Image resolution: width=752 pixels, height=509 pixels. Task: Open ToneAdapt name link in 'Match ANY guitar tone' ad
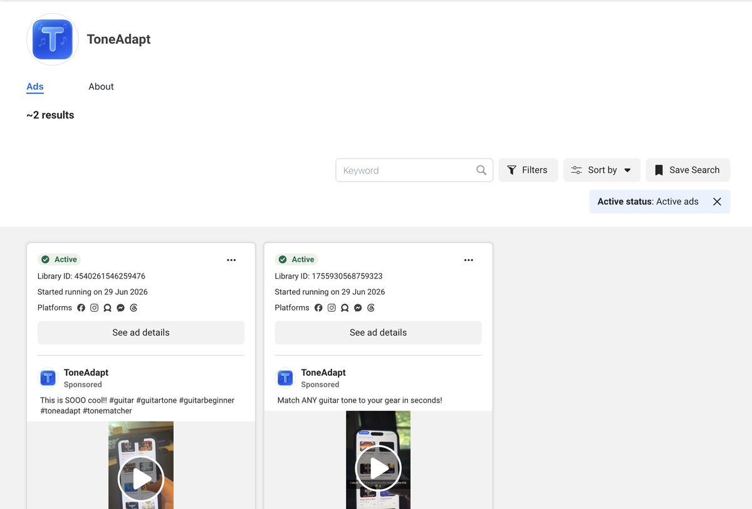[x=323, y=373]
